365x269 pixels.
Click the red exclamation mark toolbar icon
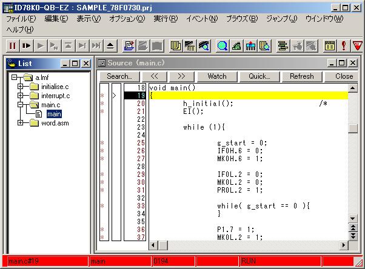click(344, 45)
